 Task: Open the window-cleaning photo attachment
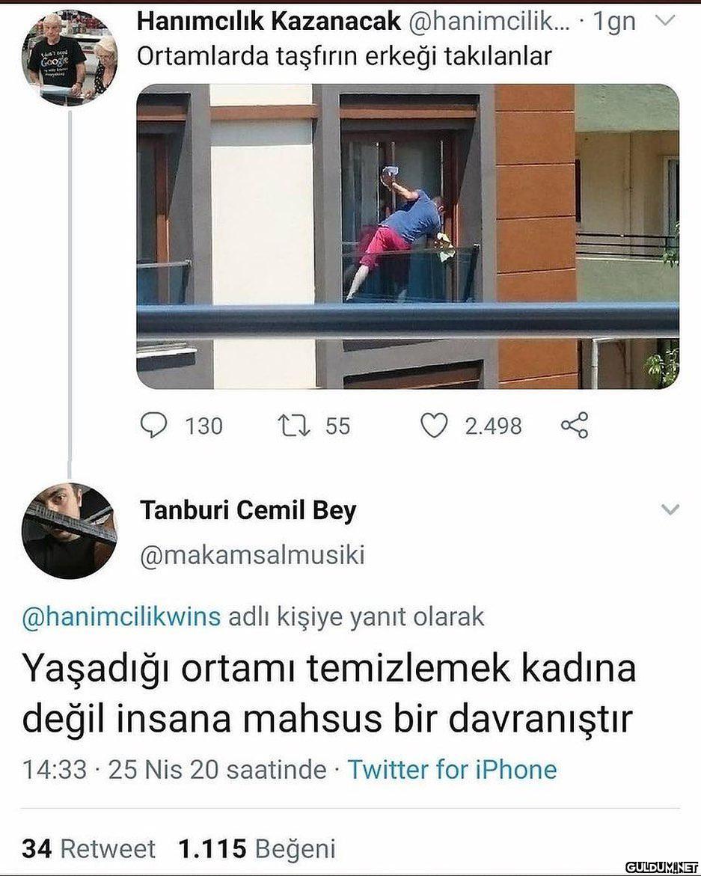[408, 236]
